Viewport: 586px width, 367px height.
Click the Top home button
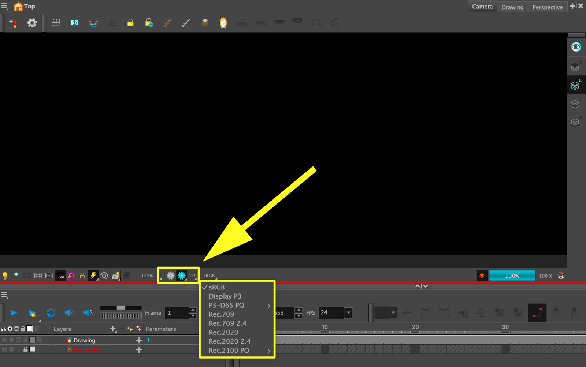point(24,6)
